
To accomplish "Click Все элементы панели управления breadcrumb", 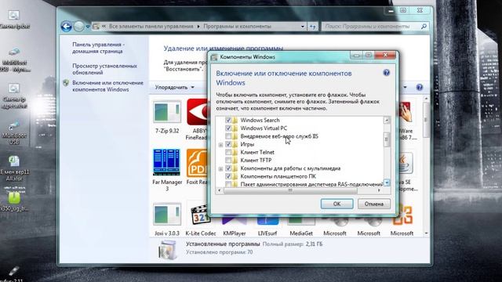I will pos(151,26).
